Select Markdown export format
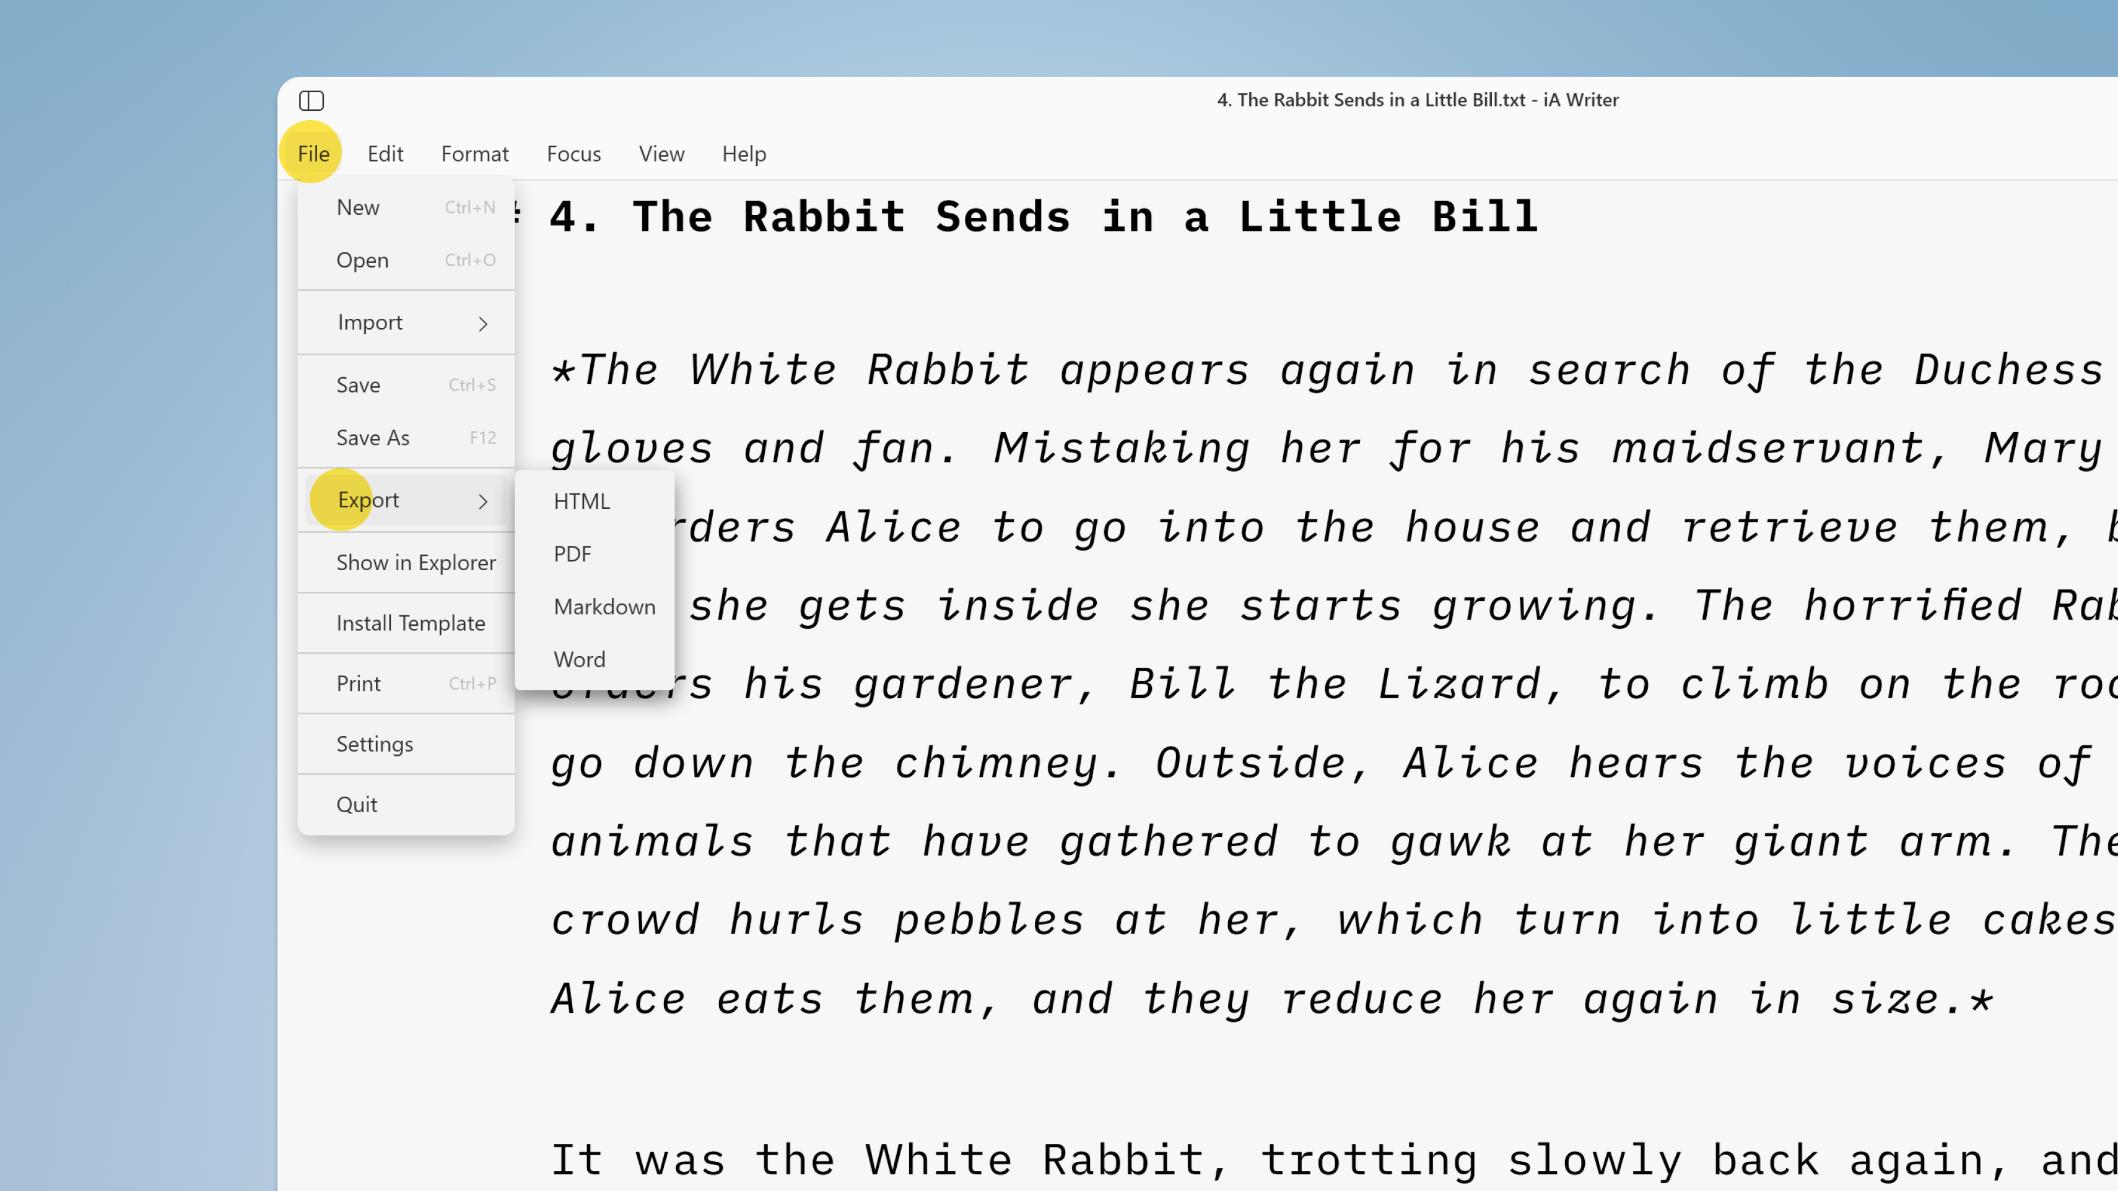2118x1191 pixels. pos(605,607)
